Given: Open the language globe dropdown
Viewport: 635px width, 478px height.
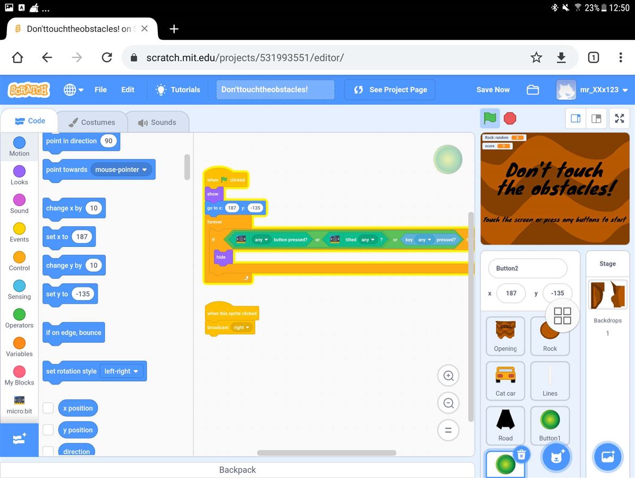Looking at the screenshot, I should tap(73, 90).
